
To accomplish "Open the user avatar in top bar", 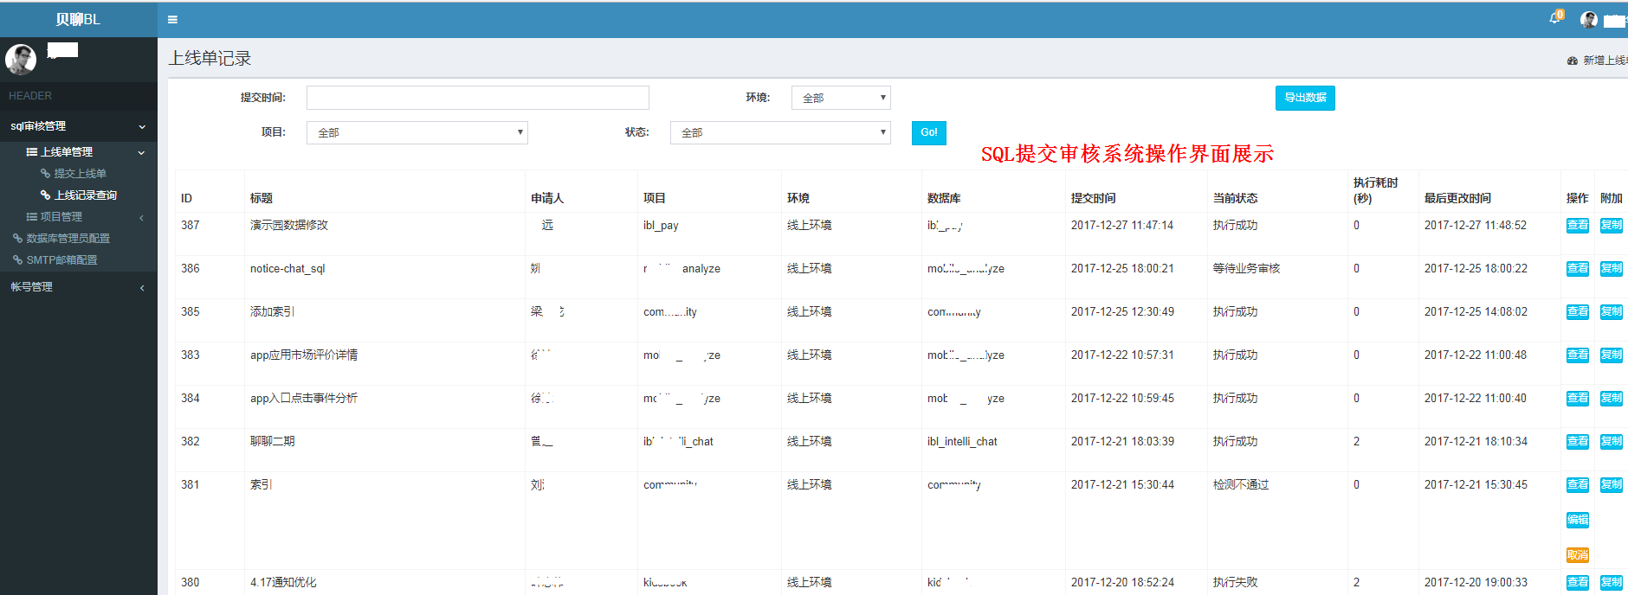I will pos(1589,19).
